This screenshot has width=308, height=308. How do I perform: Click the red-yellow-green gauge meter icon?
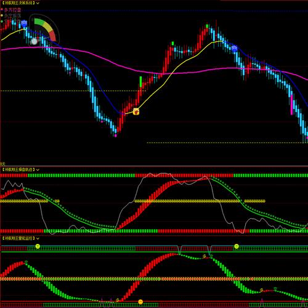click(x=45, y=30)
